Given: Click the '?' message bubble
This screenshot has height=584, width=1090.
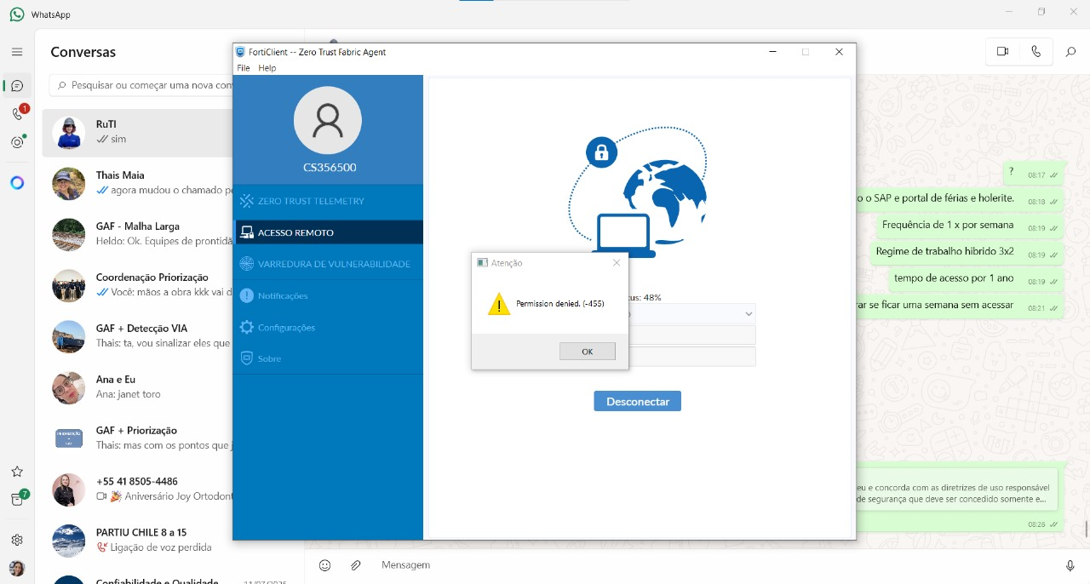Looking at the screenshot, I should click(x=1033, y=172).
